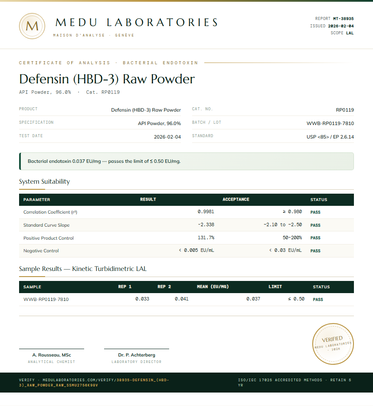The width and height of the screenshot is (373, 406).
Task: Click PASS status for Positive Product Control row
Action: [315, 238]
